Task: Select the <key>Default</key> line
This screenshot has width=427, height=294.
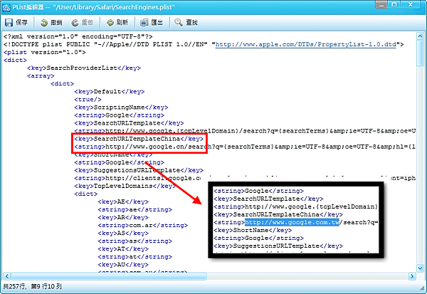Action: 109,92
